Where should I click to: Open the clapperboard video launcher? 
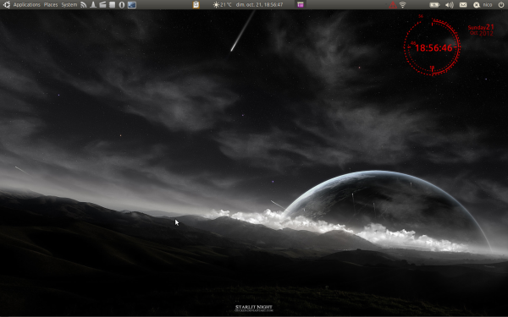(102, 4)
